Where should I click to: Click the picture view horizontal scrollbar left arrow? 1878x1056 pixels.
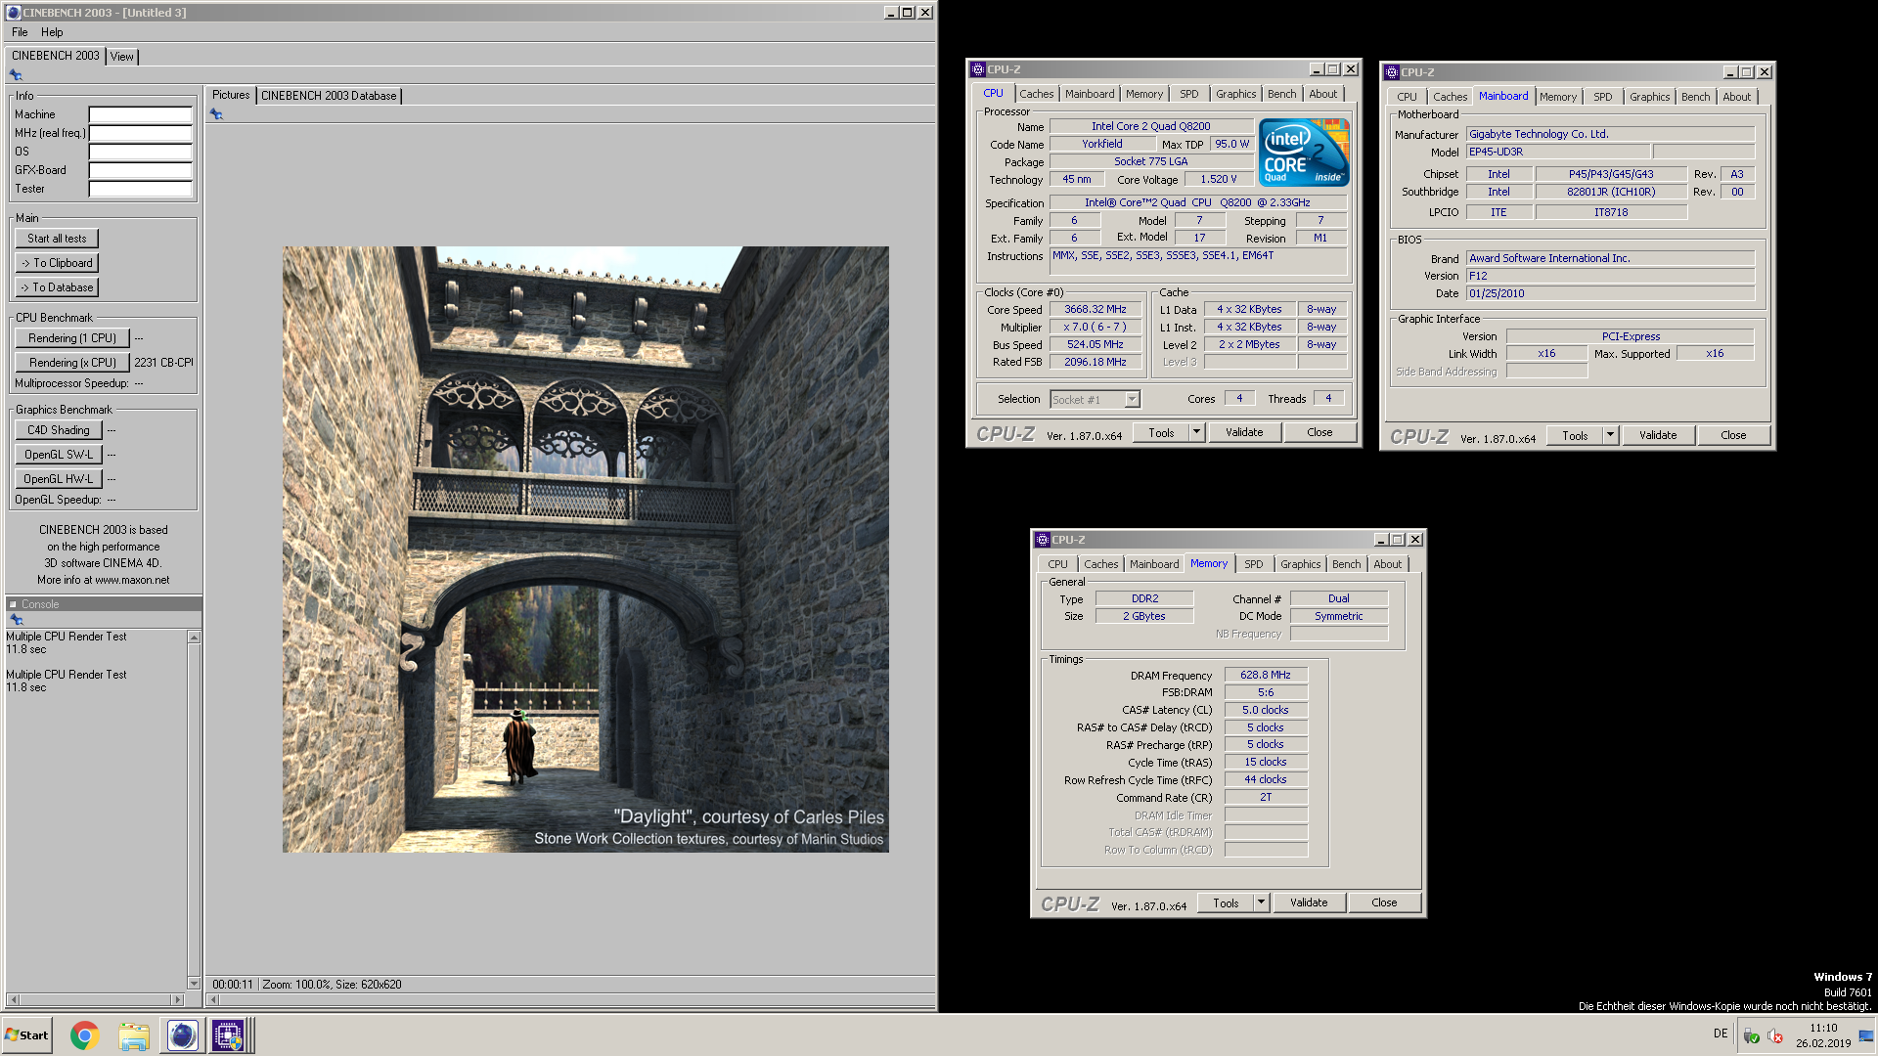[x=214, y=999]
